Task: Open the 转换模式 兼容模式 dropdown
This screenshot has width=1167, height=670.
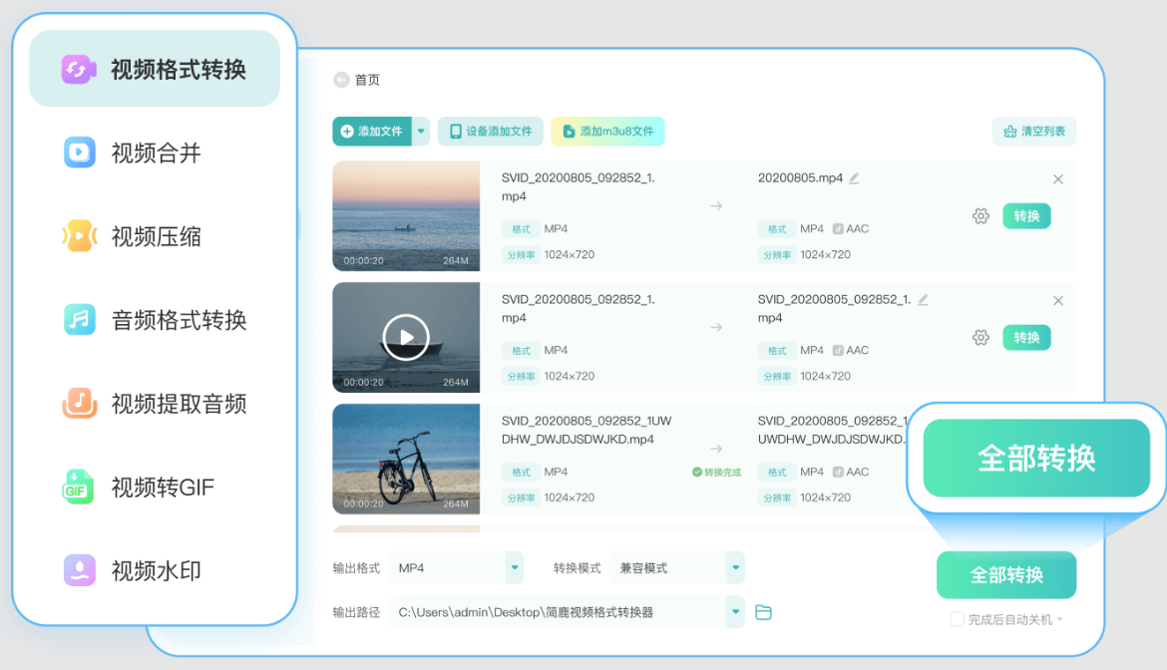Action: [676, 566]
